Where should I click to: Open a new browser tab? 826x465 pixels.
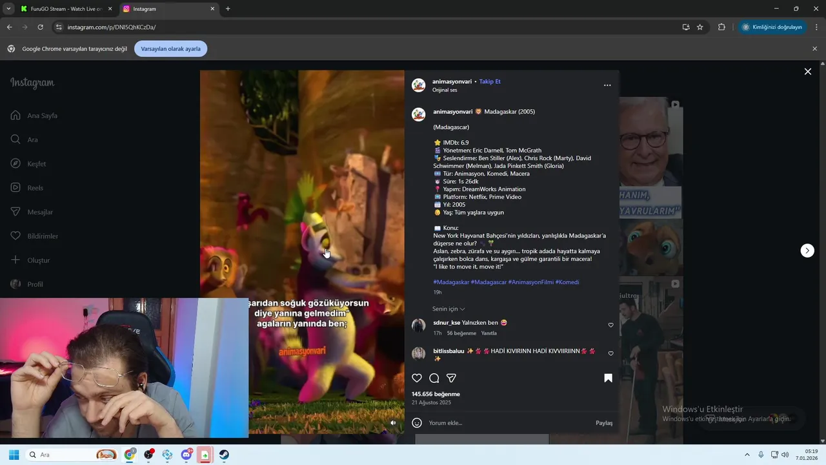tap(228, 9)
